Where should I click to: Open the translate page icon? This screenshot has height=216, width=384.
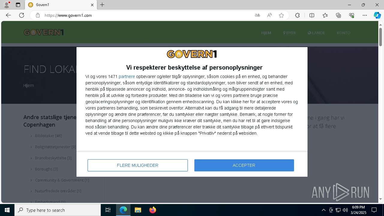pyautogui.click(x=257, y=15)
